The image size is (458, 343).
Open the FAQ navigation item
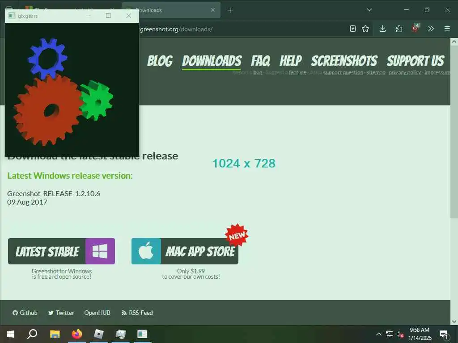click(260, 61)
